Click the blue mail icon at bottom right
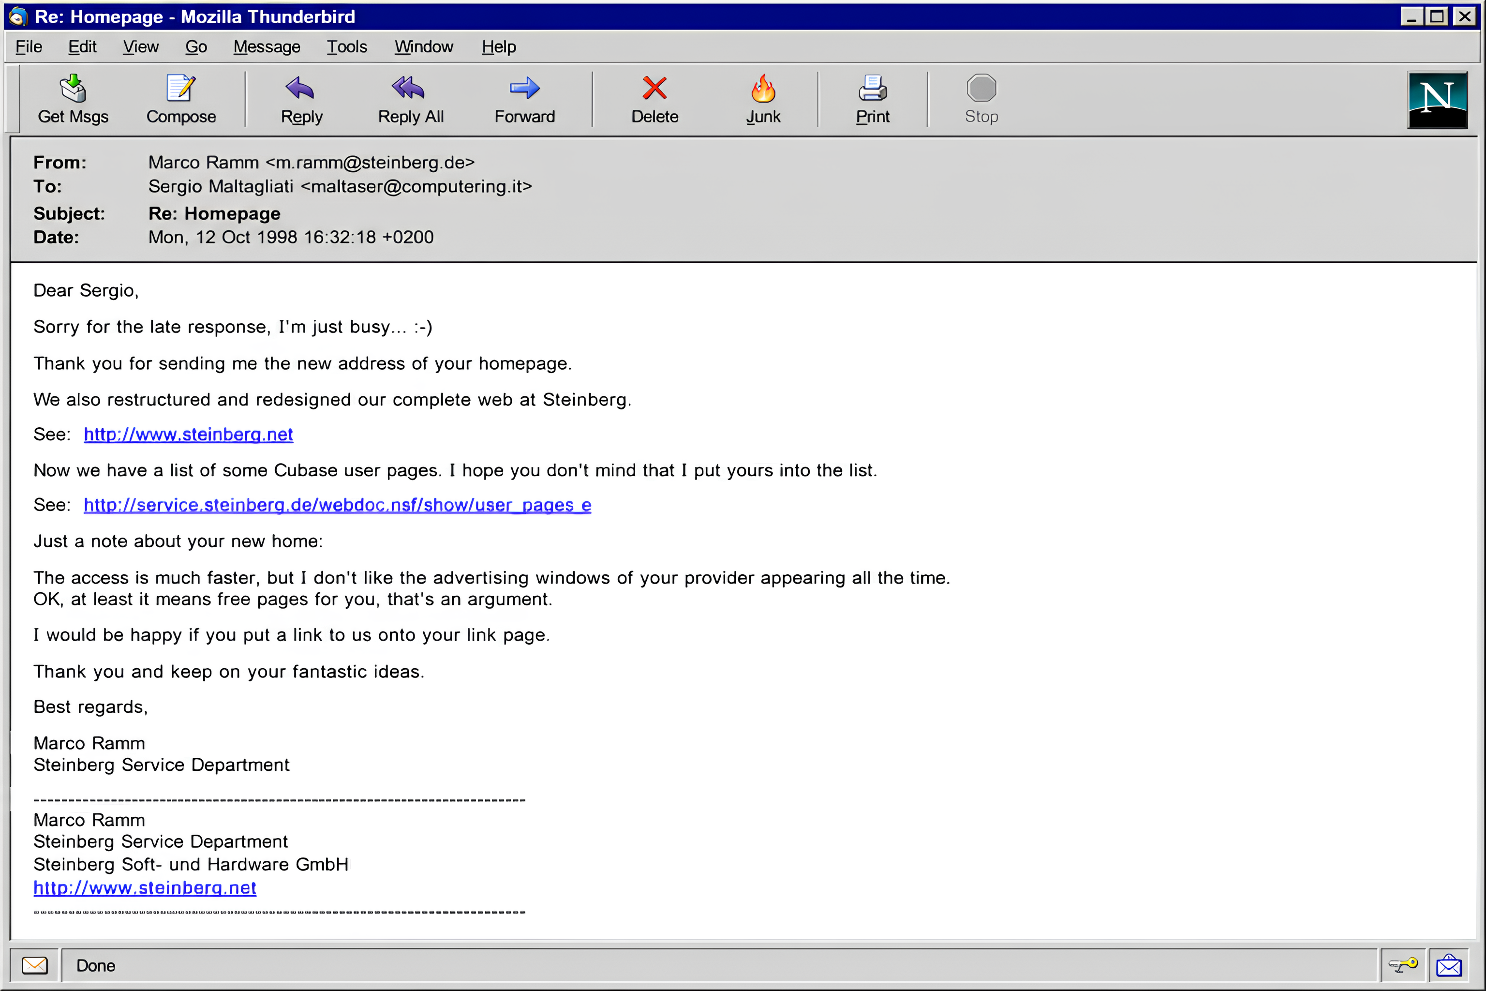Image resolution: width=1486 pixels, height=991 pixels. 1449,965
